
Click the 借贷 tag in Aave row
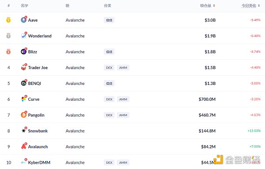[109, 20]
